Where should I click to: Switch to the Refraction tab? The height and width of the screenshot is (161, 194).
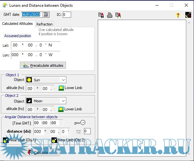(44, 24)
